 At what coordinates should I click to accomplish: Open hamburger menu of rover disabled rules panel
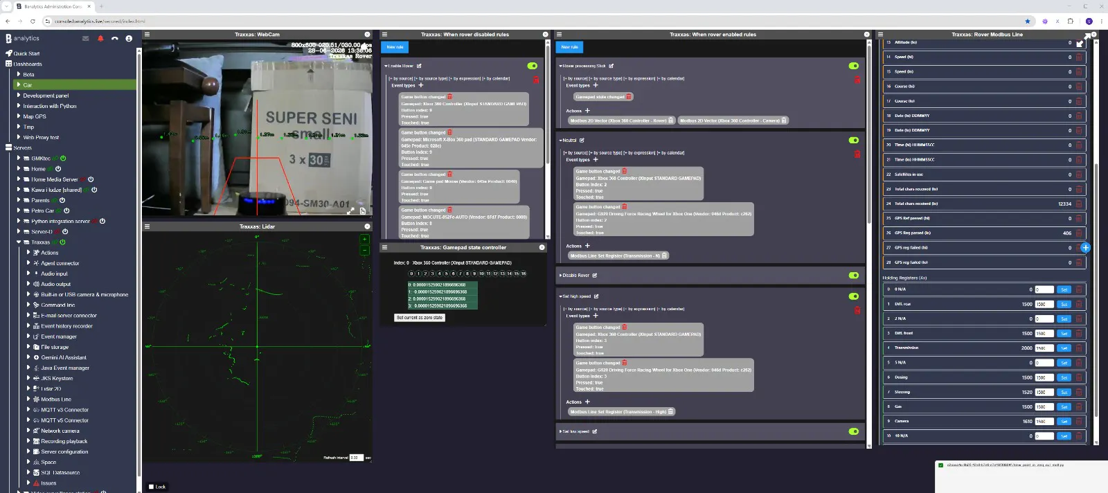tap(384, 34)
